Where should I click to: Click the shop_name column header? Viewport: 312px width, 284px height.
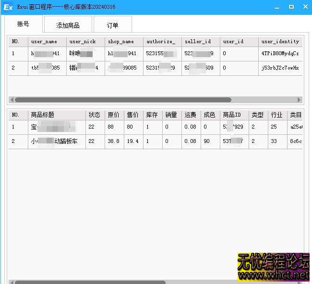click(121, 42)
